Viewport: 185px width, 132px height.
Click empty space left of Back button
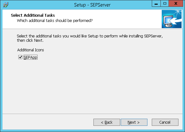tap(47, 122)
